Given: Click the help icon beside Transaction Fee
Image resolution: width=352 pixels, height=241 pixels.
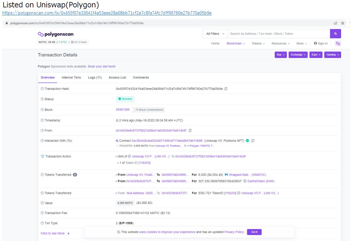Looking at the screenshot, I should pyautogui.click(x=42, y=213).
